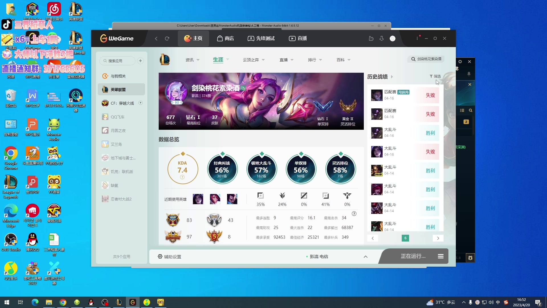The height and width of the screenshot is (308, 547).
Task: Open 辅助设置 settings
Action: [x=170, y=257]
